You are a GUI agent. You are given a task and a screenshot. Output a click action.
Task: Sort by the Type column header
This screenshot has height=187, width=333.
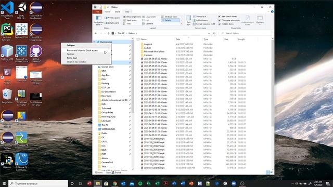coord(213,39)
